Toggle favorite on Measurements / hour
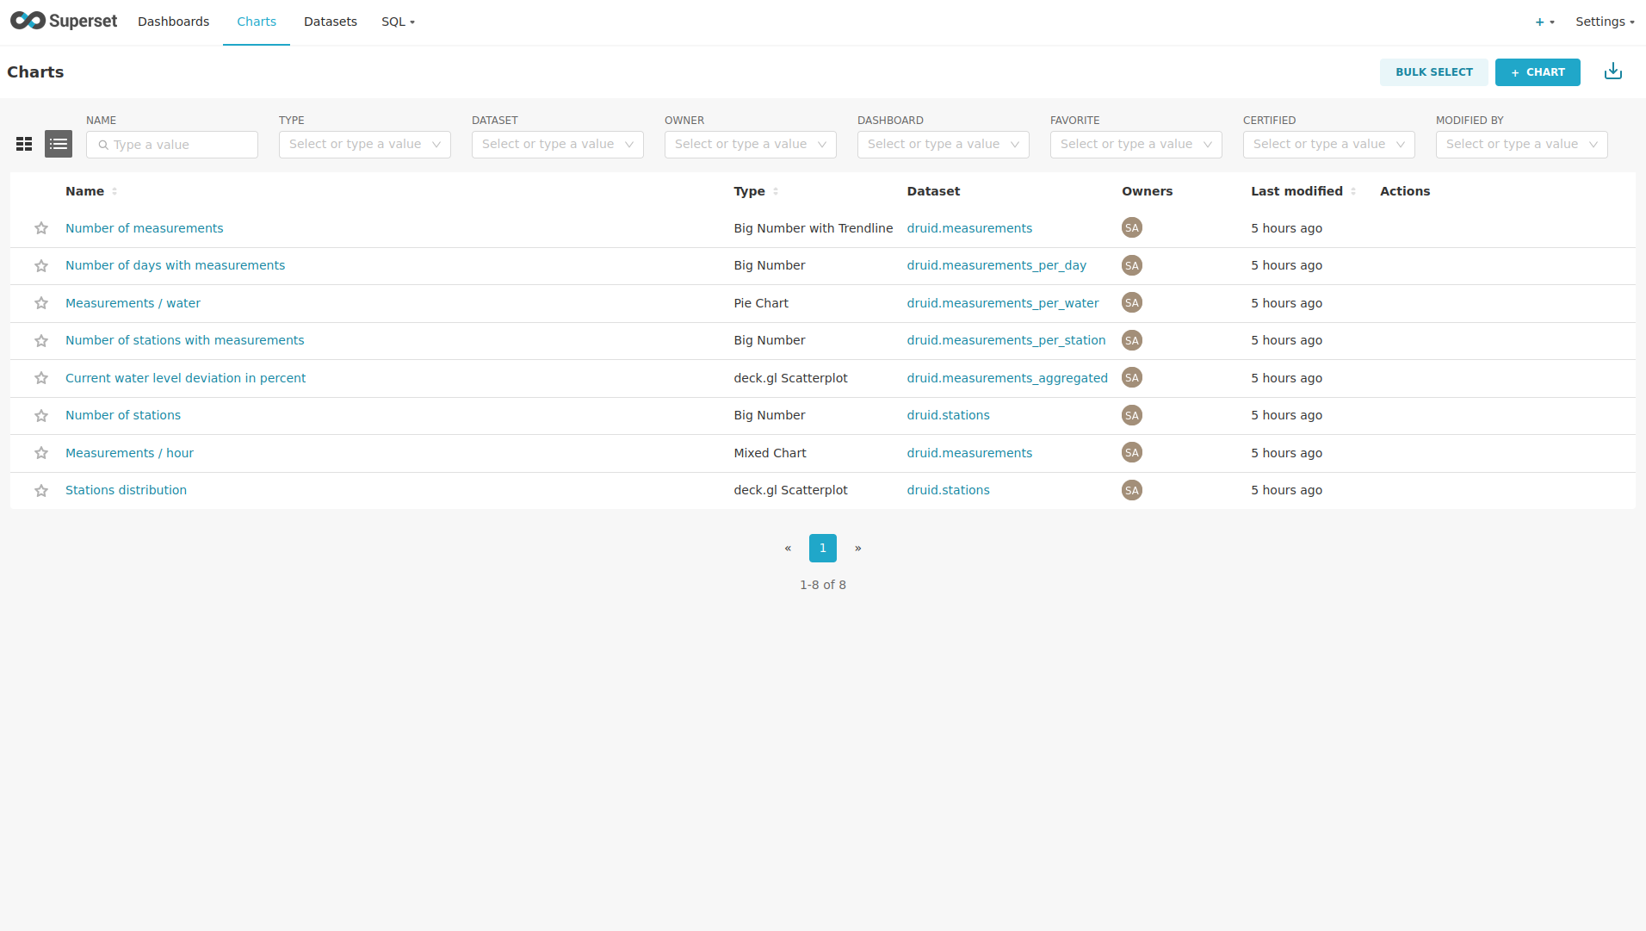 (41, 453)
